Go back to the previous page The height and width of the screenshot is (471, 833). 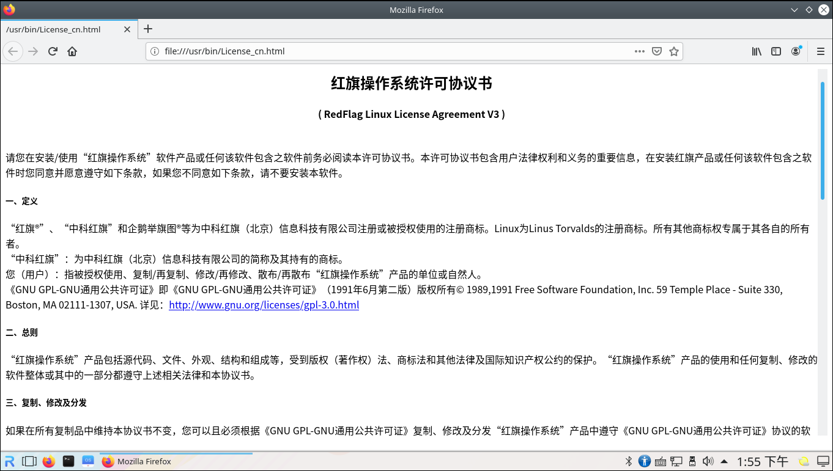(13, 51)
